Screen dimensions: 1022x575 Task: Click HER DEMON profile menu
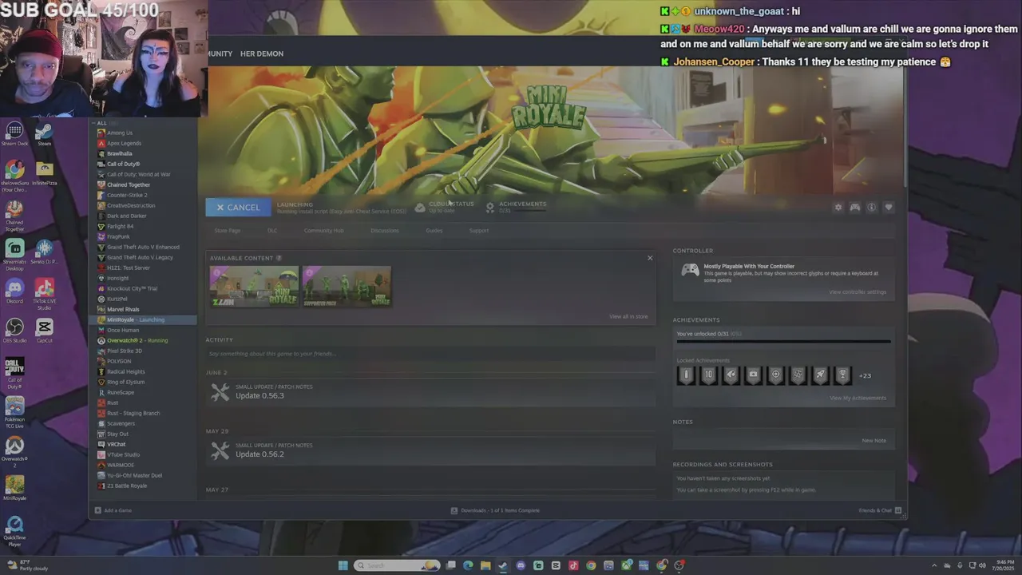[x=262, y=54]
